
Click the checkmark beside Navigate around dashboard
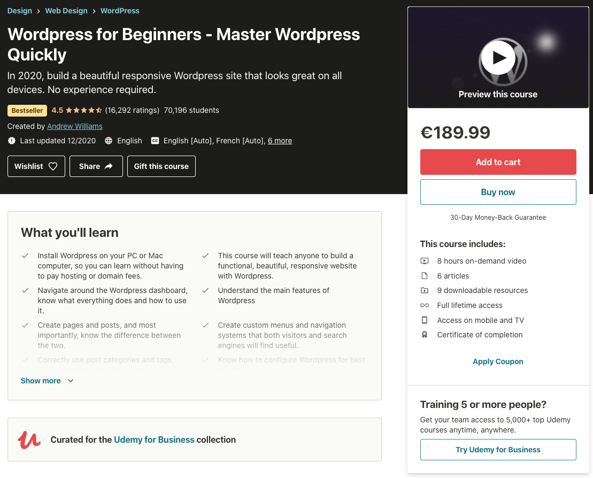(25, 290)
